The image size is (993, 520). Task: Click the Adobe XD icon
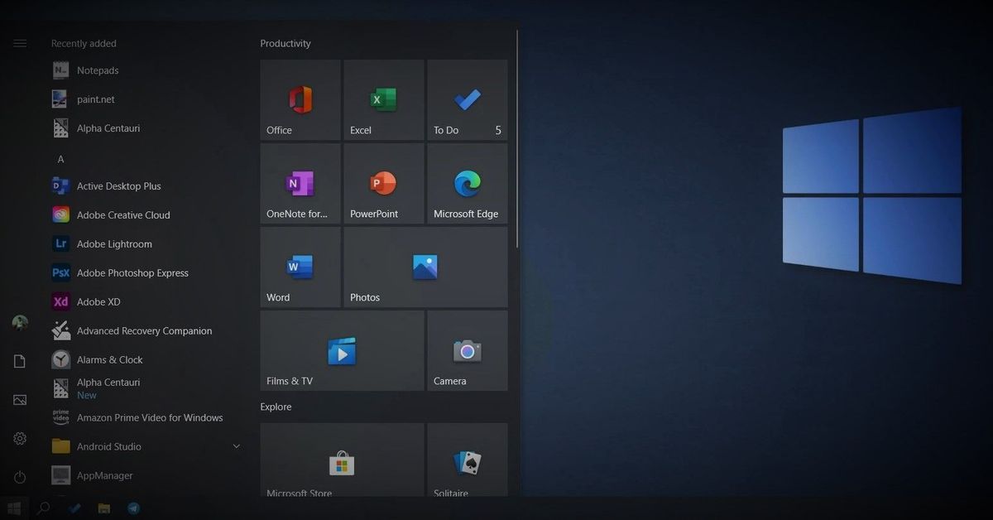(60, 302)
